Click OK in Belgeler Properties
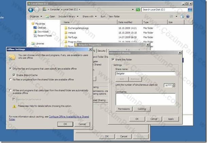 (107, 136)
